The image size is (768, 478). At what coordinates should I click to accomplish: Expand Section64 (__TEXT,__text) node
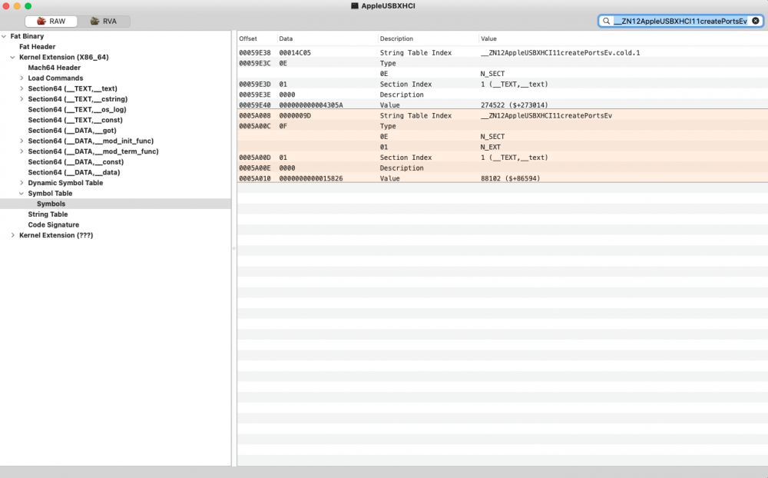[x=22, y=88]
